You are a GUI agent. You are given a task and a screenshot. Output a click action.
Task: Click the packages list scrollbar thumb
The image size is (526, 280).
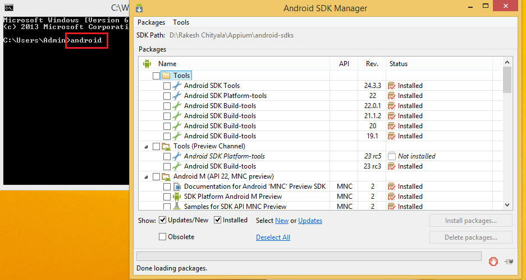point(507,80)
